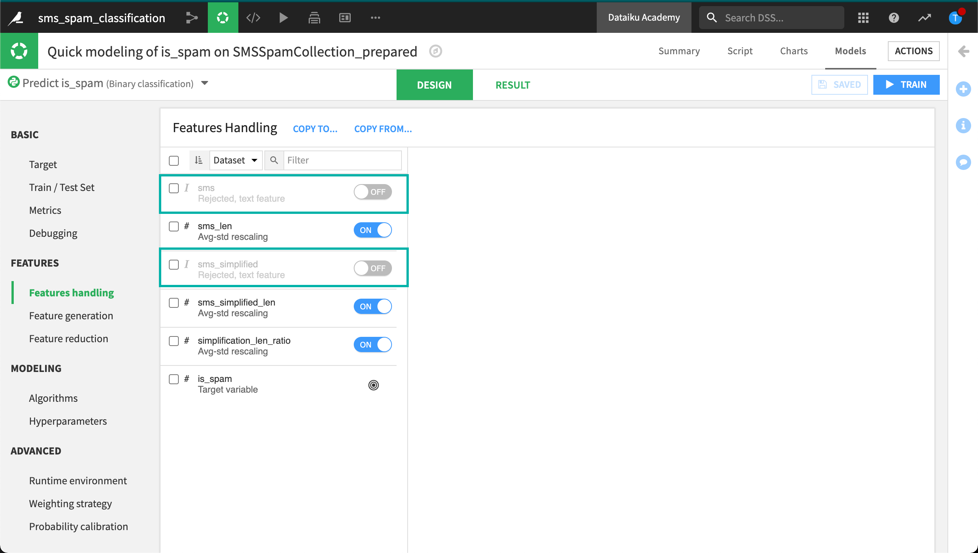Click the code editor icon in toolbar
This screenshot has width=978, height=553.
(x=253, y=18)
